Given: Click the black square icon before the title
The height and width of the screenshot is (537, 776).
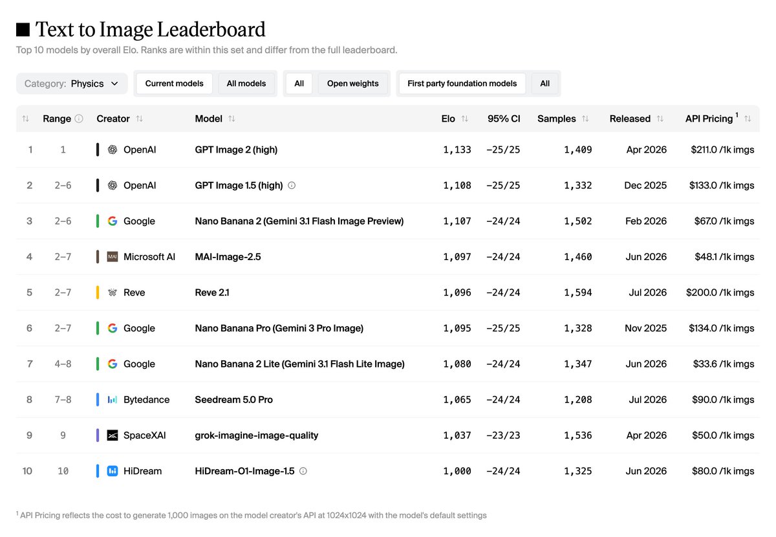Looking at the screenshot, I should pos(23,30).
